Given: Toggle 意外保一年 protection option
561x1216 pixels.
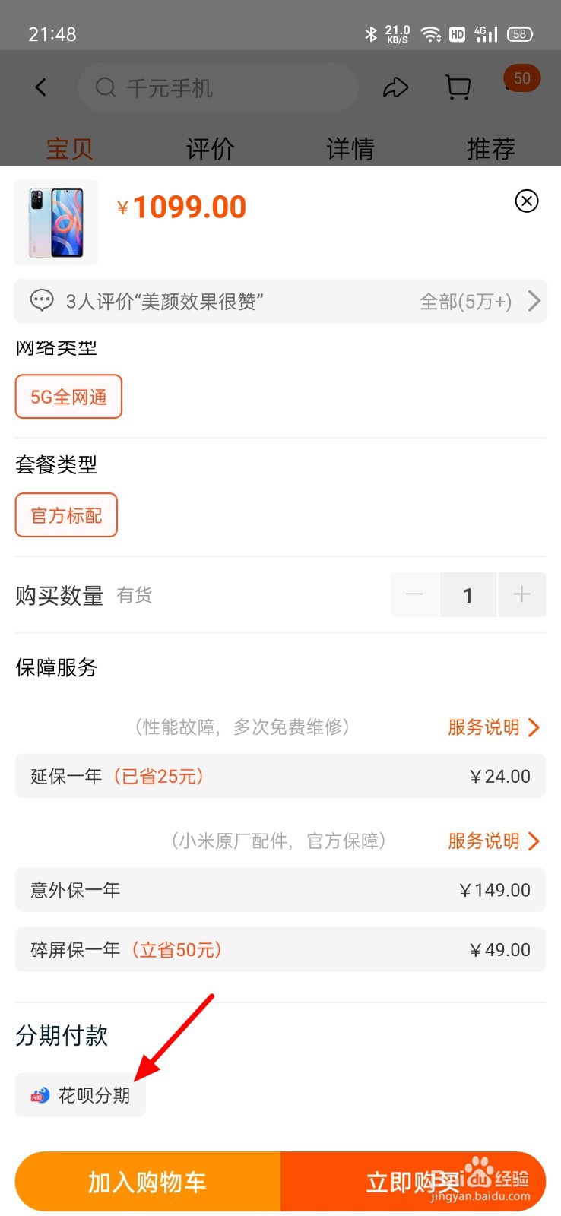Looking at the screenshot, I should 280,890.
